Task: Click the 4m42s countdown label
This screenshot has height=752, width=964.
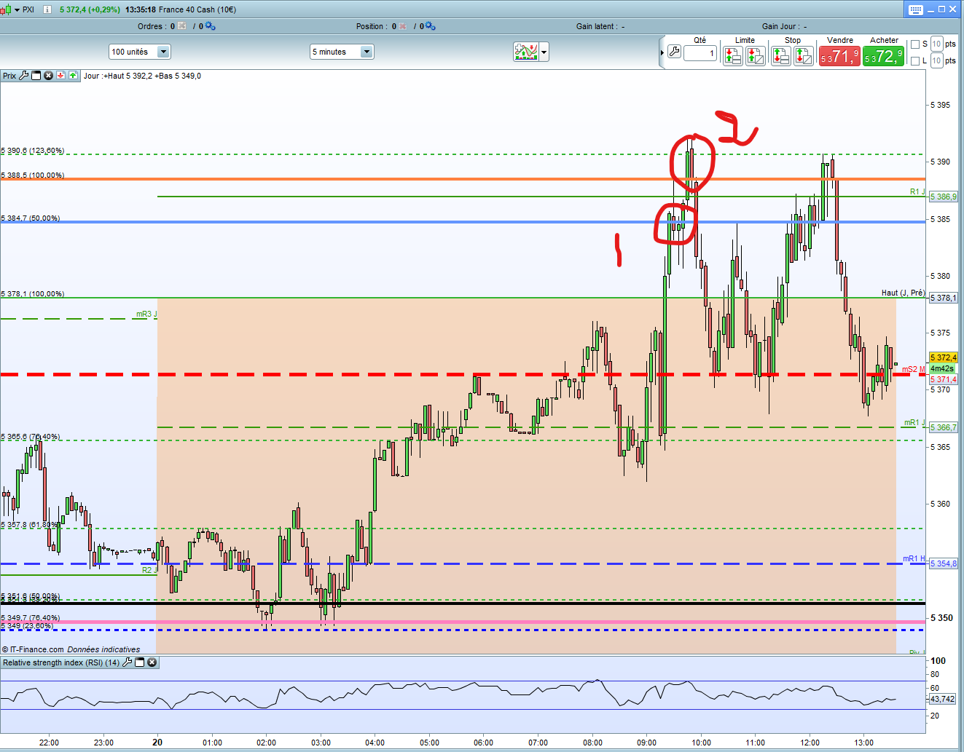Action: [941, 368]
